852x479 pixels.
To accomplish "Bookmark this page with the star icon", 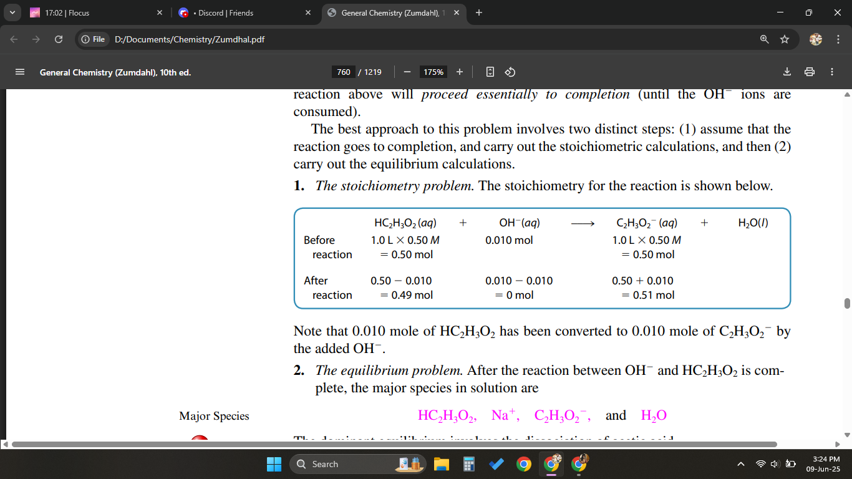I will [x=785, y=39].
